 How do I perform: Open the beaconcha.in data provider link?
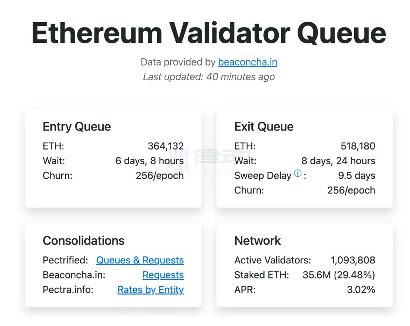click(x=247, y=63)
